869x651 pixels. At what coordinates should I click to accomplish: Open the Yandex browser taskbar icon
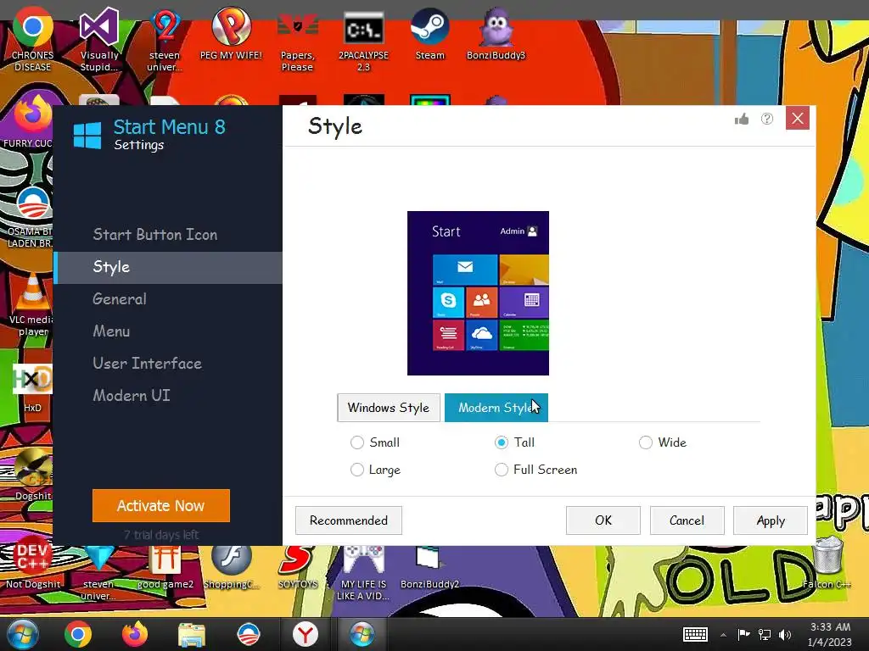(306, 634)
